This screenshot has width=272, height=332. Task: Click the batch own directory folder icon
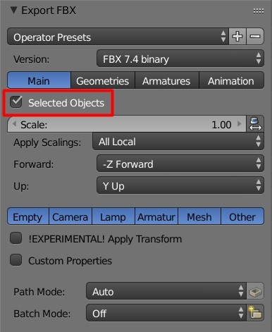click(x=255, y=313)
